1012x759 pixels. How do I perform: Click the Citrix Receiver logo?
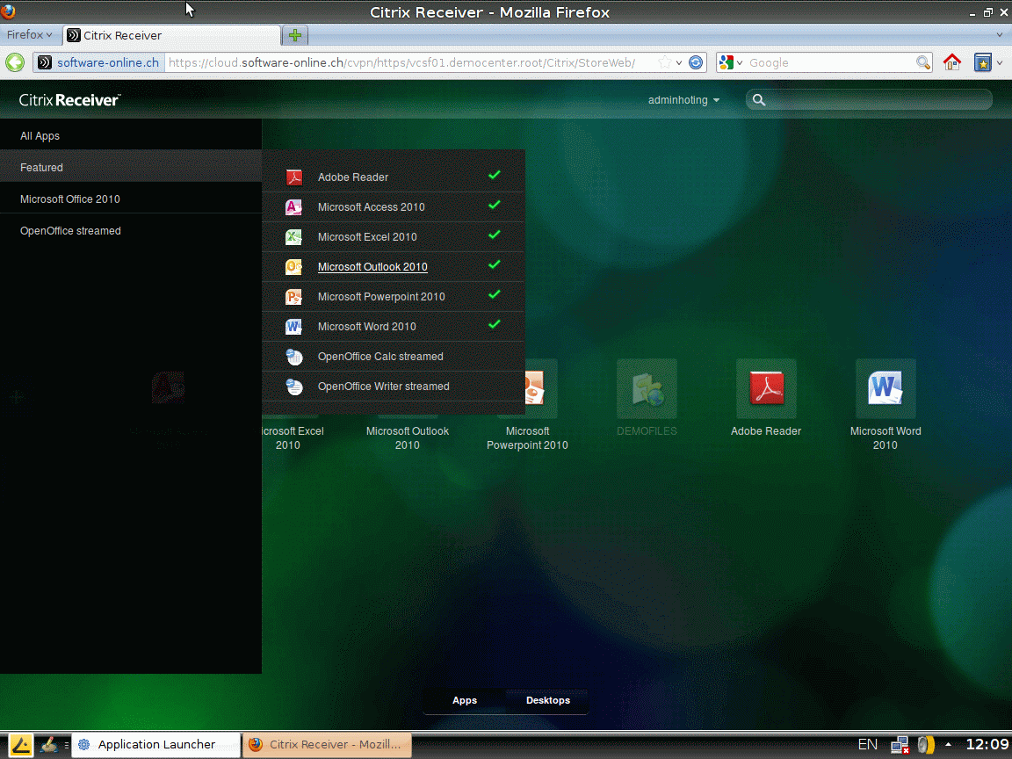(69, 100)
